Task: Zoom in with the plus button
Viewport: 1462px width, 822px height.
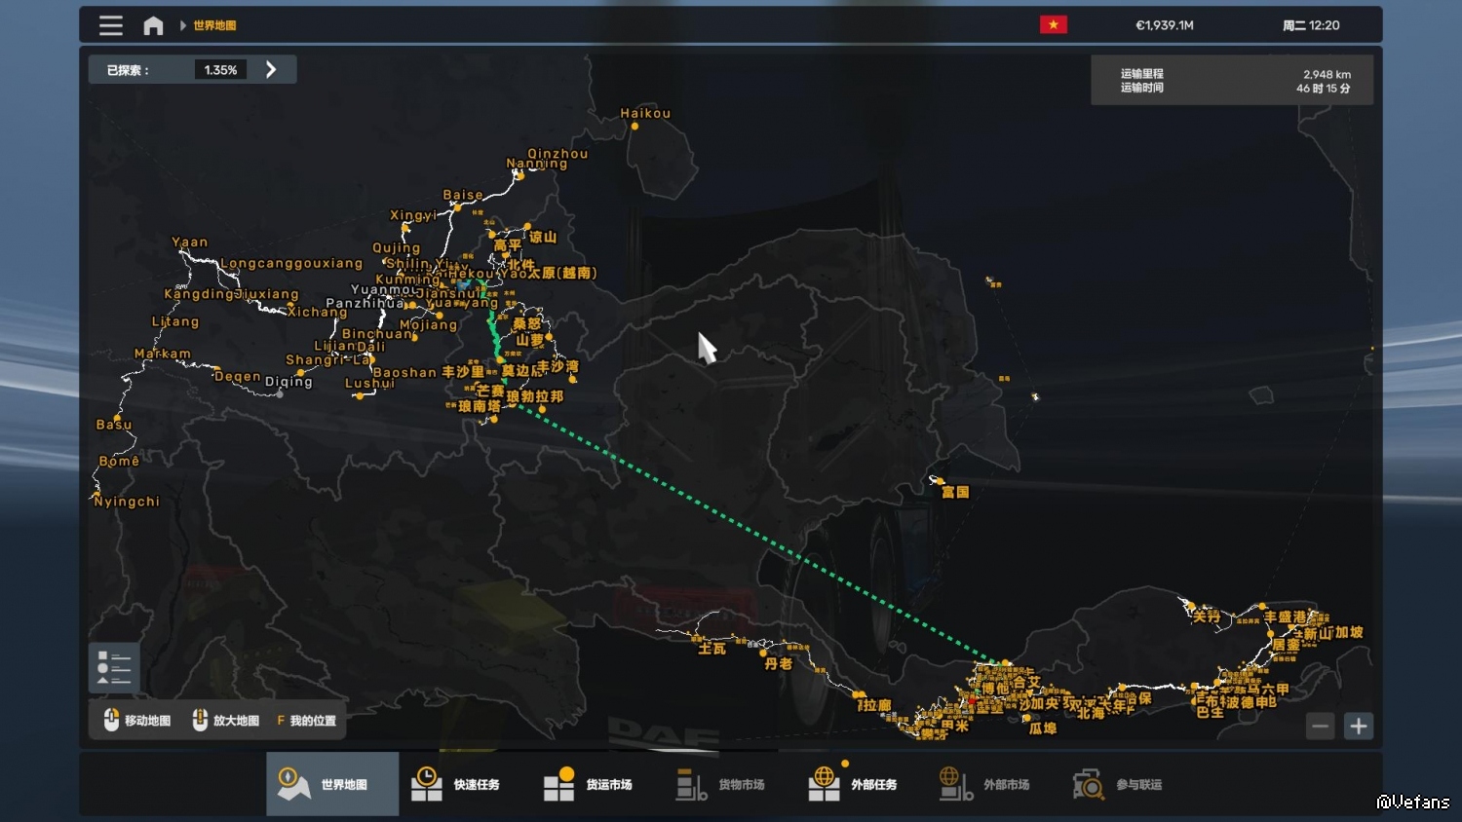Action: click(1359, 726)
